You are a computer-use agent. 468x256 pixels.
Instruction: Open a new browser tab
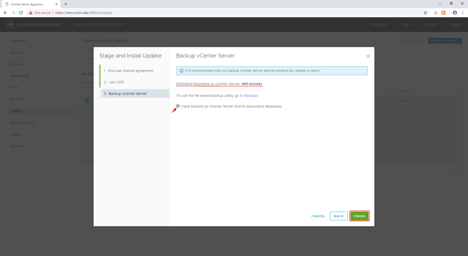66,4
